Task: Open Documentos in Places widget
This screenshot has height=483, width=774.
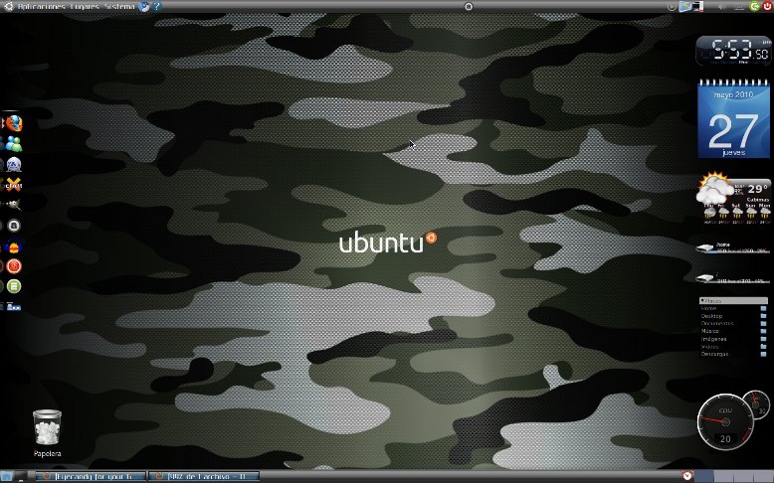Action: pyautogui.click(x=733, y=324)
